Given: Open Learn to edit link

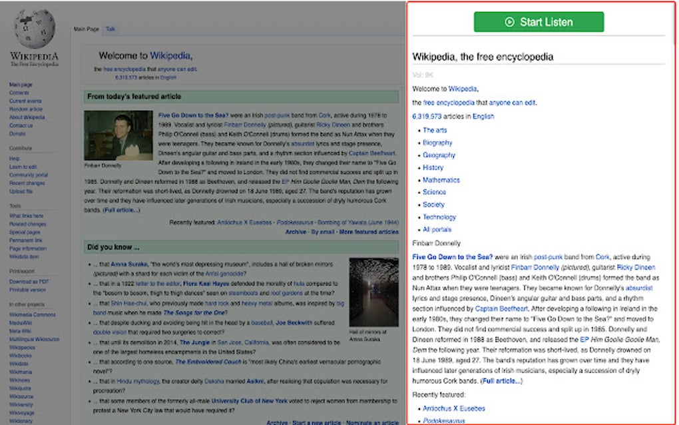Looking at the screenshot, I should [x=23, y=167].
